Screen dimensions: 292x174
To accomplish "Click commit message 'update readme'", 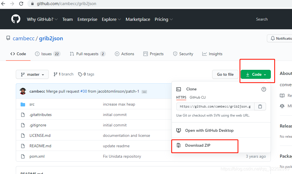I will tap(116, 146).
